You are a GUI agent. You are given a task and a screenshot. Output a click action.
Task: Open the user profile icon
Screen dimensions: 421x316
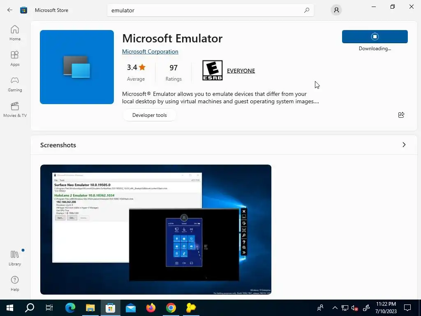point(336,10)
